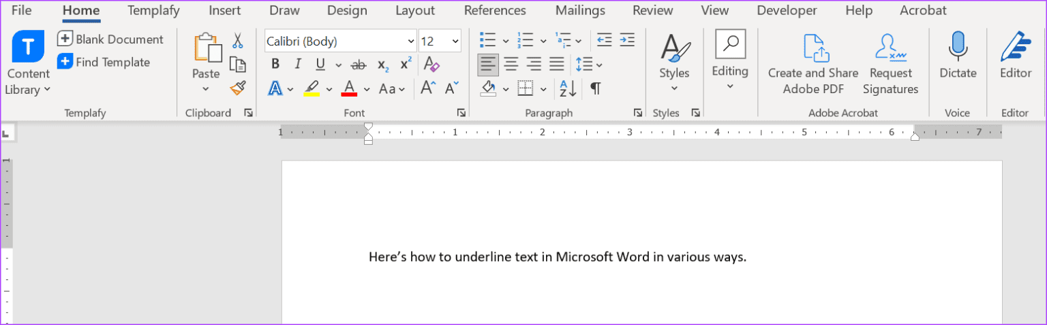
Task: Click the Copy icon in Clipboard
Action: [x=237, y=65]
